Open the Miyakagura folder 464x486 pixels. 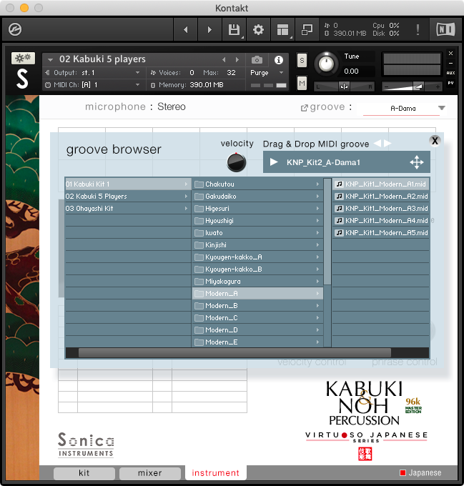[257, 282]
